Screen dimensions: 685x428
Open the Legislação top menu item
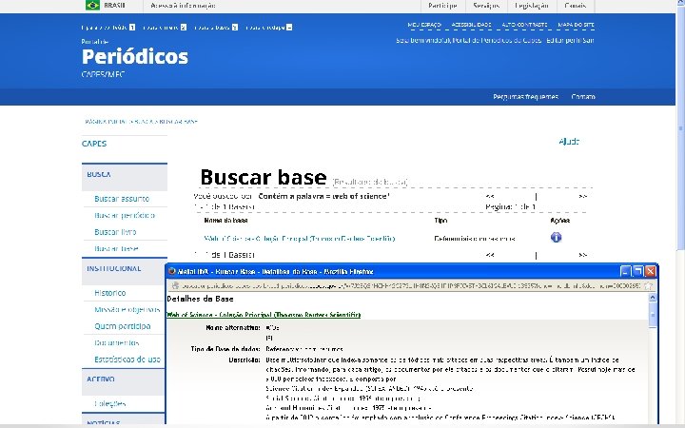[x=532, y=6]
